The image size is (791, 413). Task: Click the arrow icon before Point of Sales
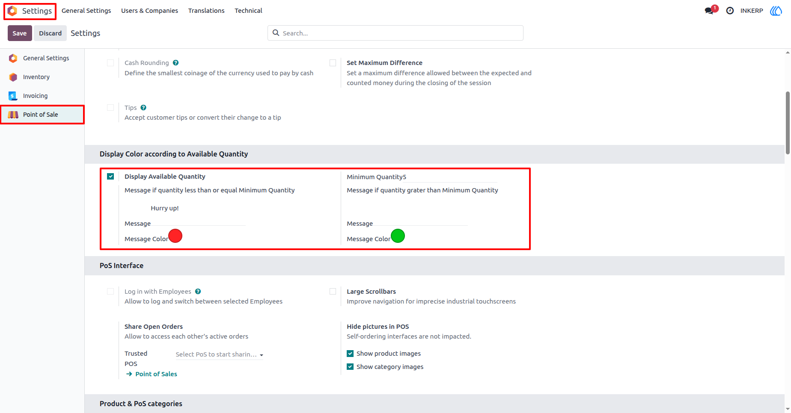[129, 374]
